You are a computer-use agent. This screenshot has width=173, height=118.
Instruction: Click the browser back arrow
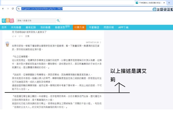(3, 9)
